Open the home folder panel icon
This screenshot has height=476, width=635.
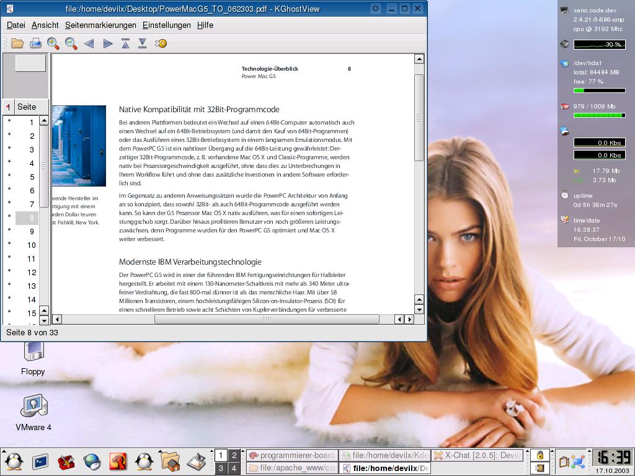(170, 462)
